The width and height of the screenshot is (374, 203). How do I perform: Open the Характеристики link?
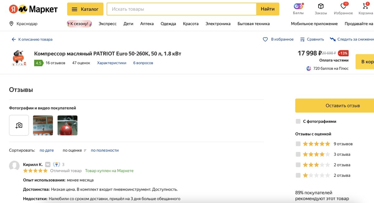(112, 63)
